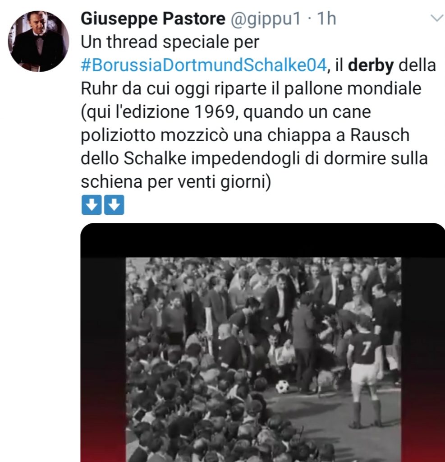Click the 'Ruhr da cui oggi riparte' line

pos(173,89)
